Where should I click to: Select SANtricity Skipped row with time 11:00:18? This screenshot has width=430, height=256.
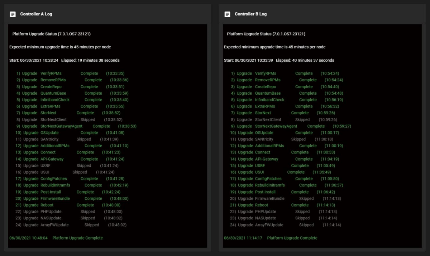(281, 139)
